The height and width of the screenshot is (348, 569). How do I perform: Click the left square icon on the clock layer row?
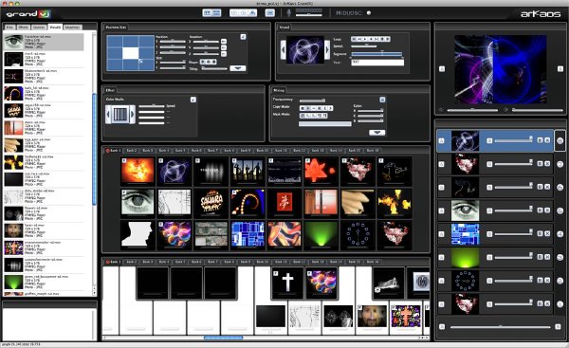pos(442,281)
